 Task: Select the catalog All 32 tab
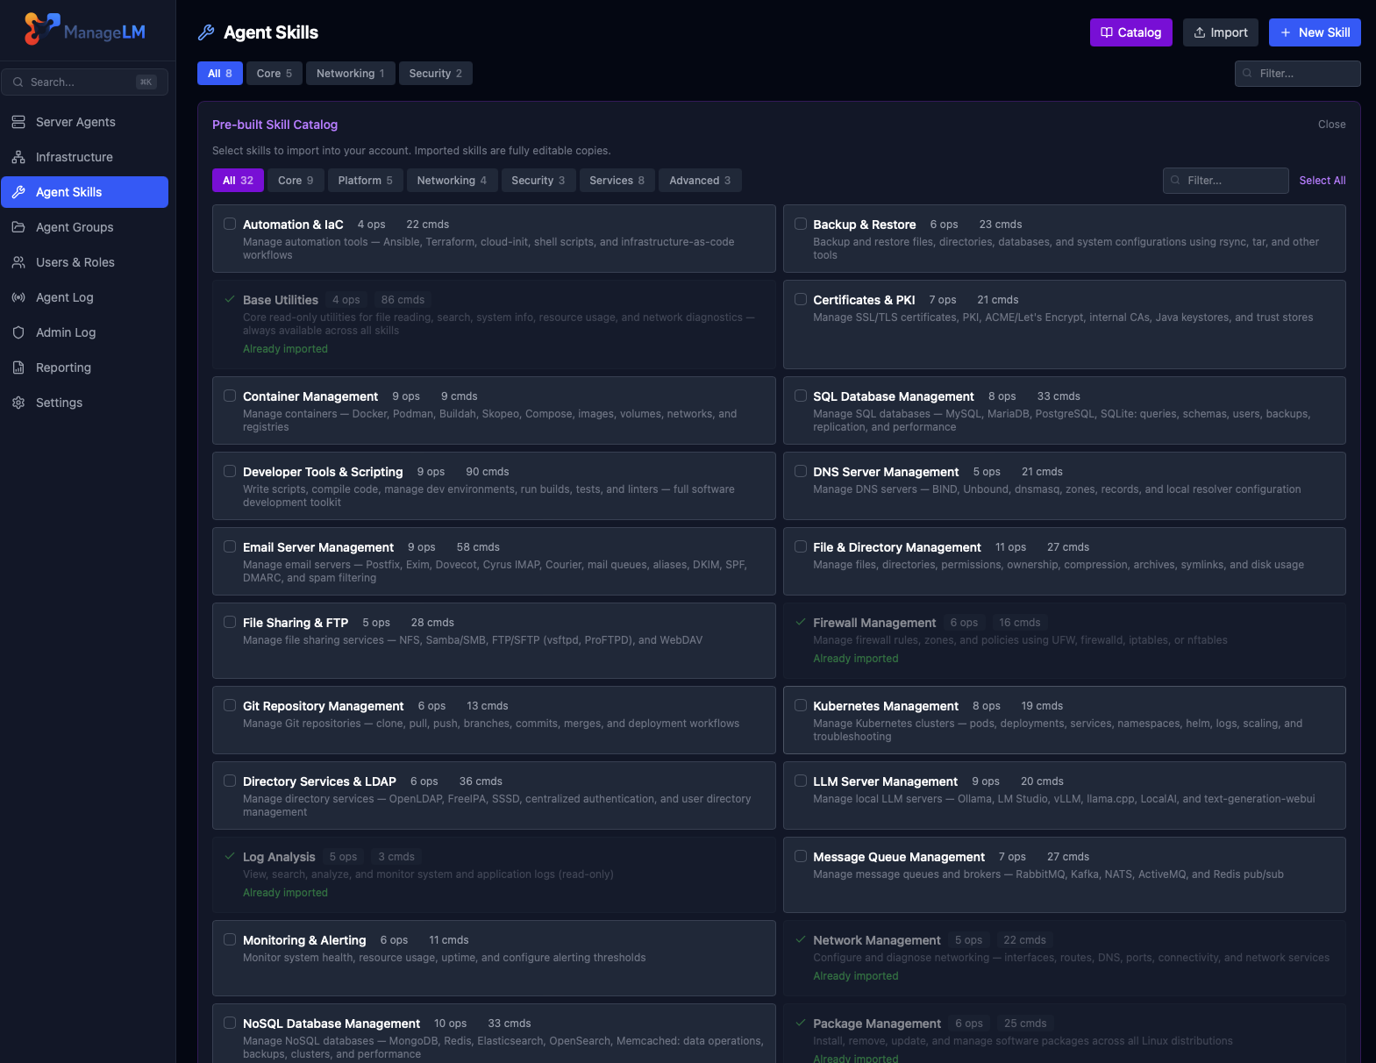[x=238, y=181]
